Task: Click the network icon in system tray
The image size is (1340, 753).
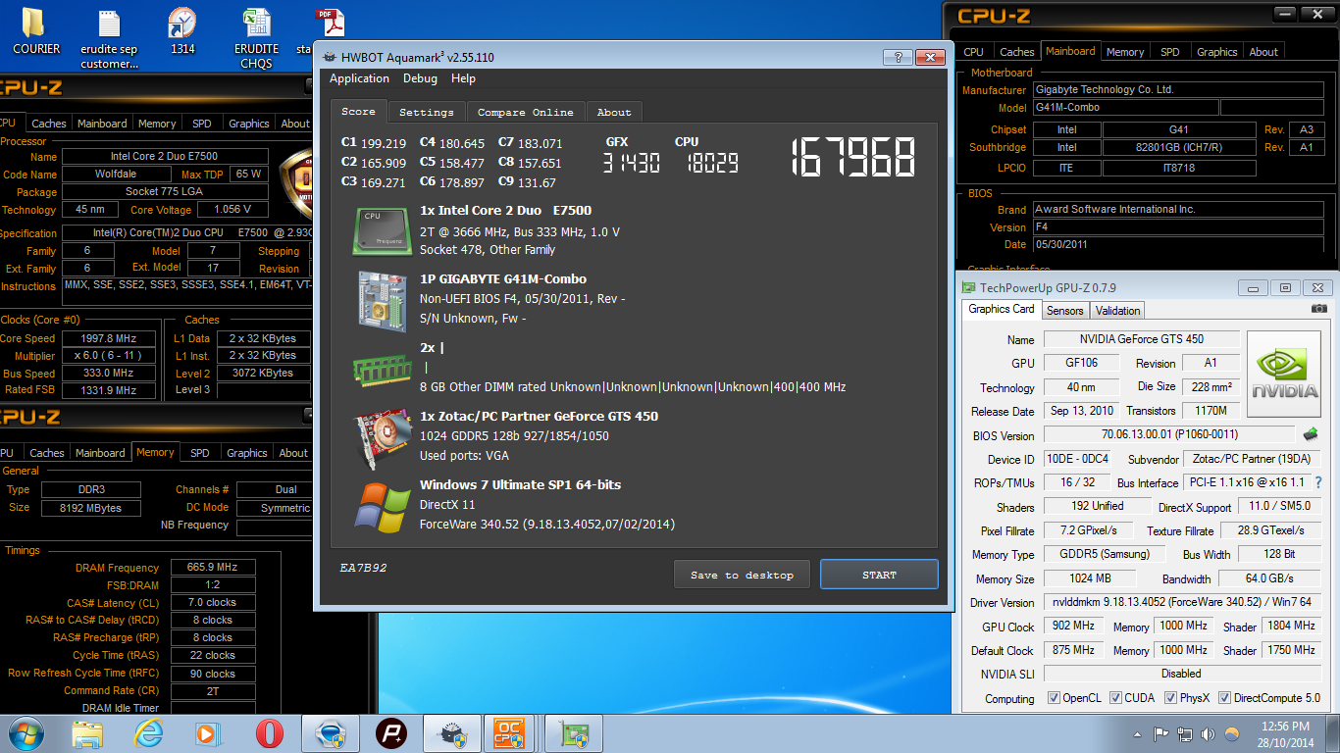Action: click(x=1184, y=734)
